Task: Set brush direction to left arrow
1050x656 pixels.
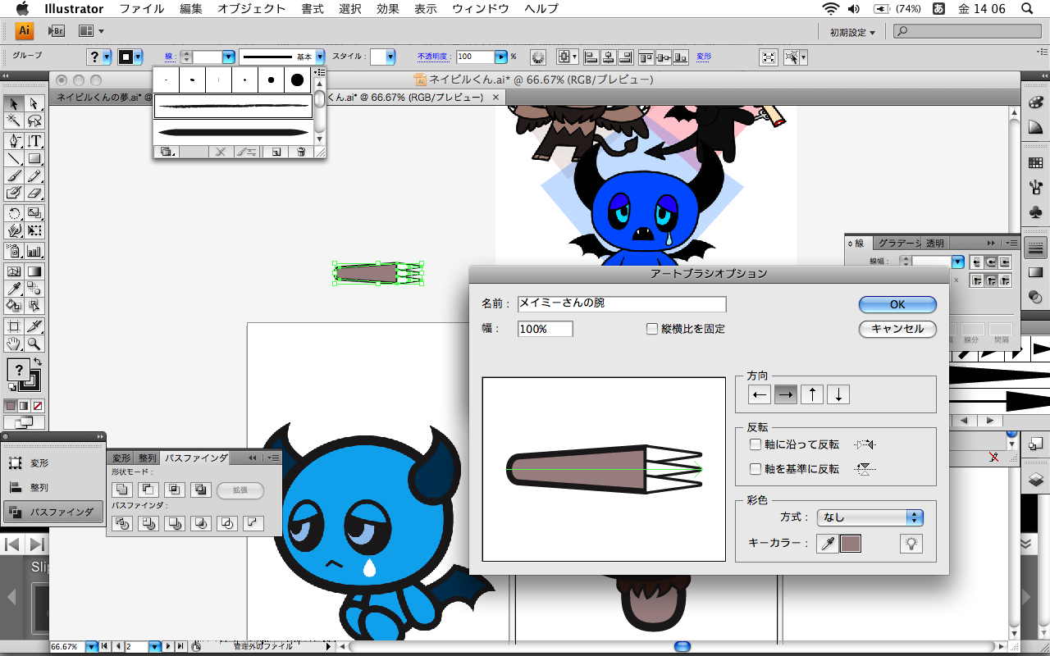Action: tap(760, 394)
